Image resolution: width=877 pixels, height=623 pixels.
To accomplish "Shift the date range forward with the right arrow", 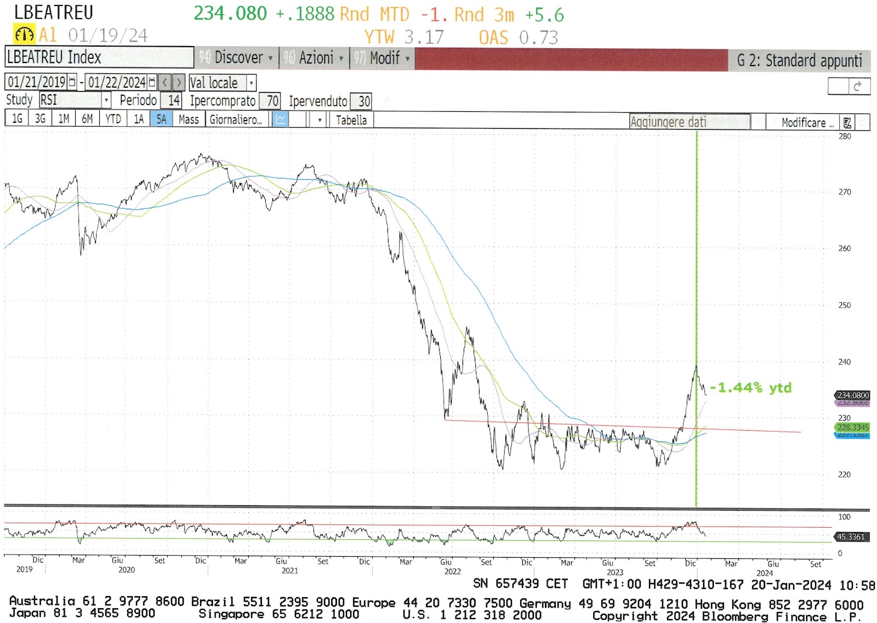I will point(179,83).
